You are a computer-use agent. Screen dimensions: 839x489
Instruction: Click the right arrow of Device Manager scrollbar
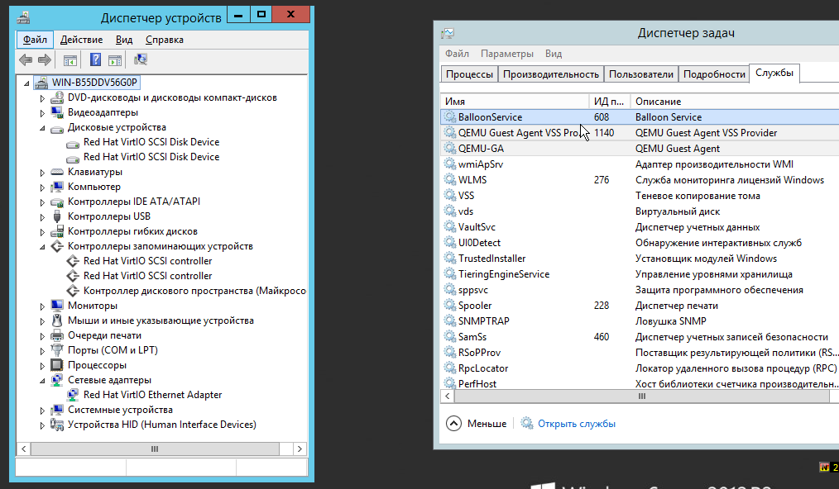pos(300,449)
